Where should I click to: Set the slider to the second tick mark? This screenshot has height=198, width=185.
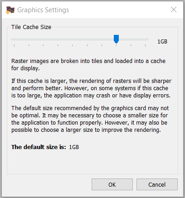click(x=29, y=45)
